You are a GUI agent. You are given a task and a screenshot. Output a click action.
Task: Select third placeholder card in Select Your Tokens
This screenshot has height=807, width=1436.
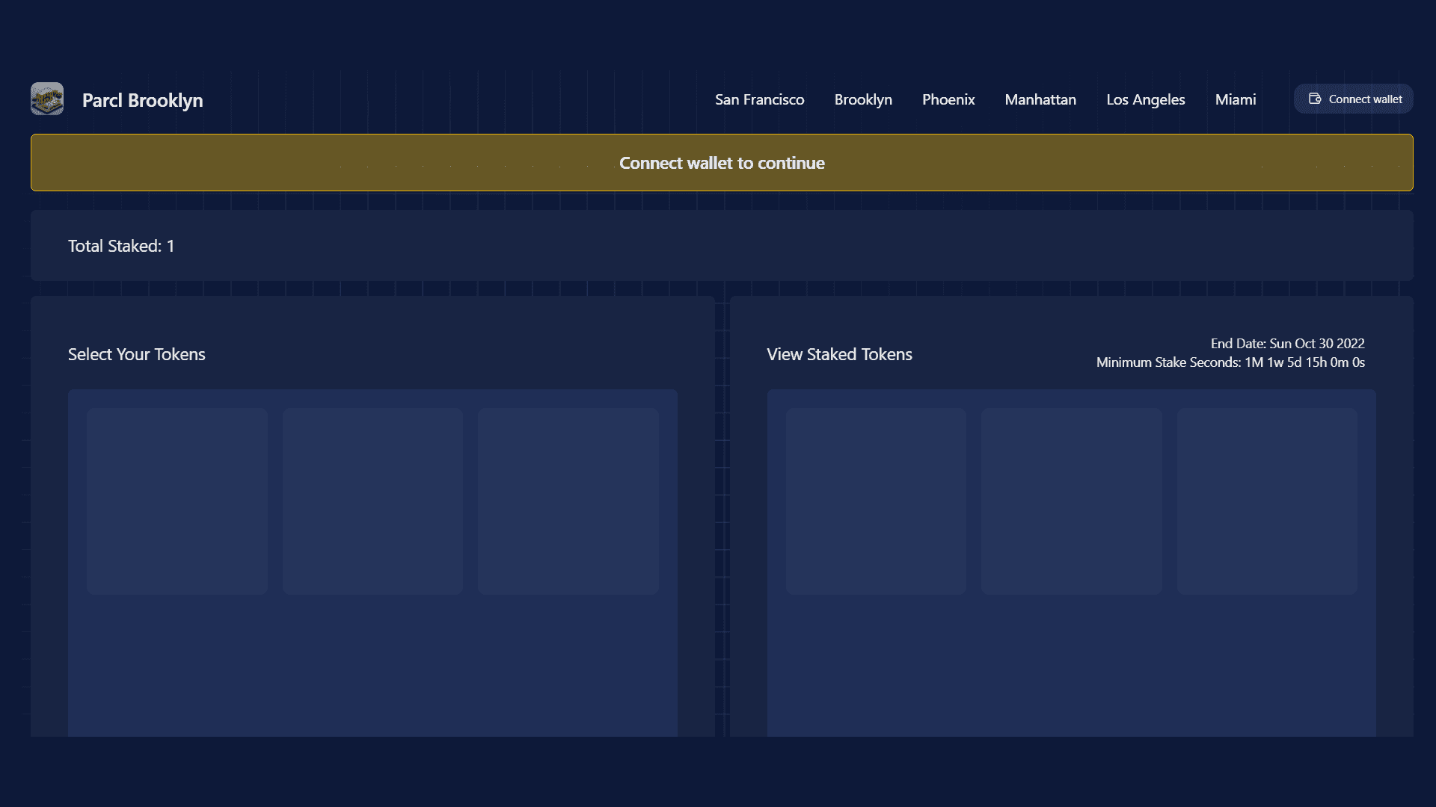click(x=568, y=501)
